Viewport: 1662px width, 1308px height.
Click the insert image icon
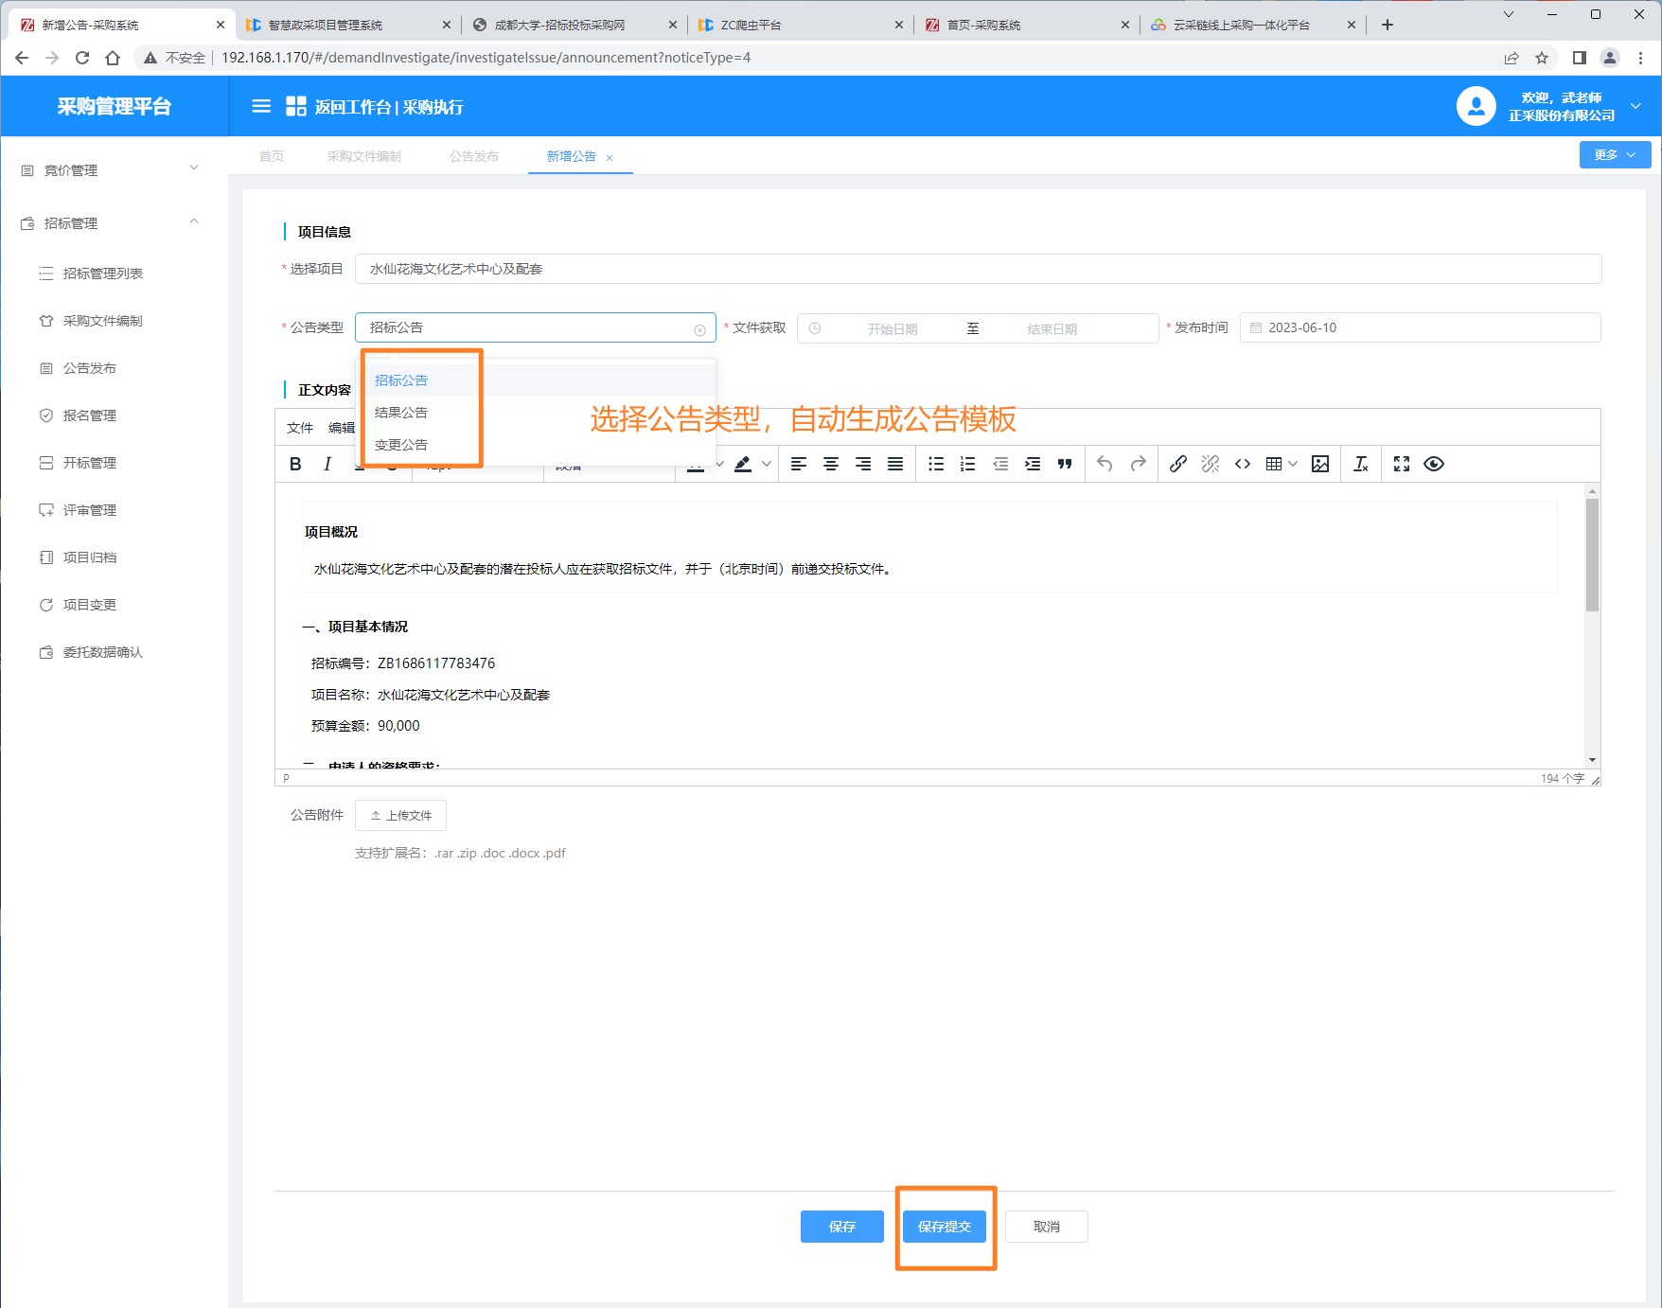coord(1320,464)
